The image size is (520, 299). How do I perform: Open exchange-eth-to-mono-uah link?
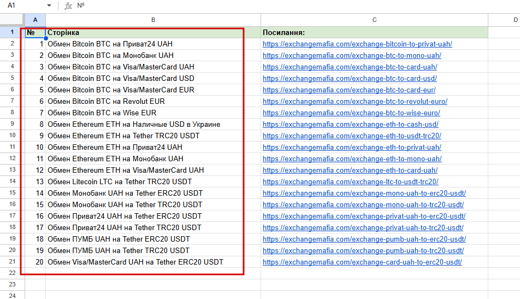tap(352, 159)
